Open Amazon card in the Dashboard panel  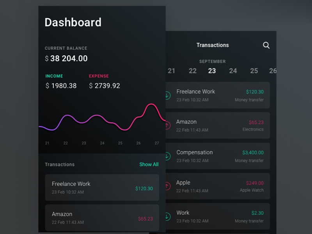[x=102, y=218]
